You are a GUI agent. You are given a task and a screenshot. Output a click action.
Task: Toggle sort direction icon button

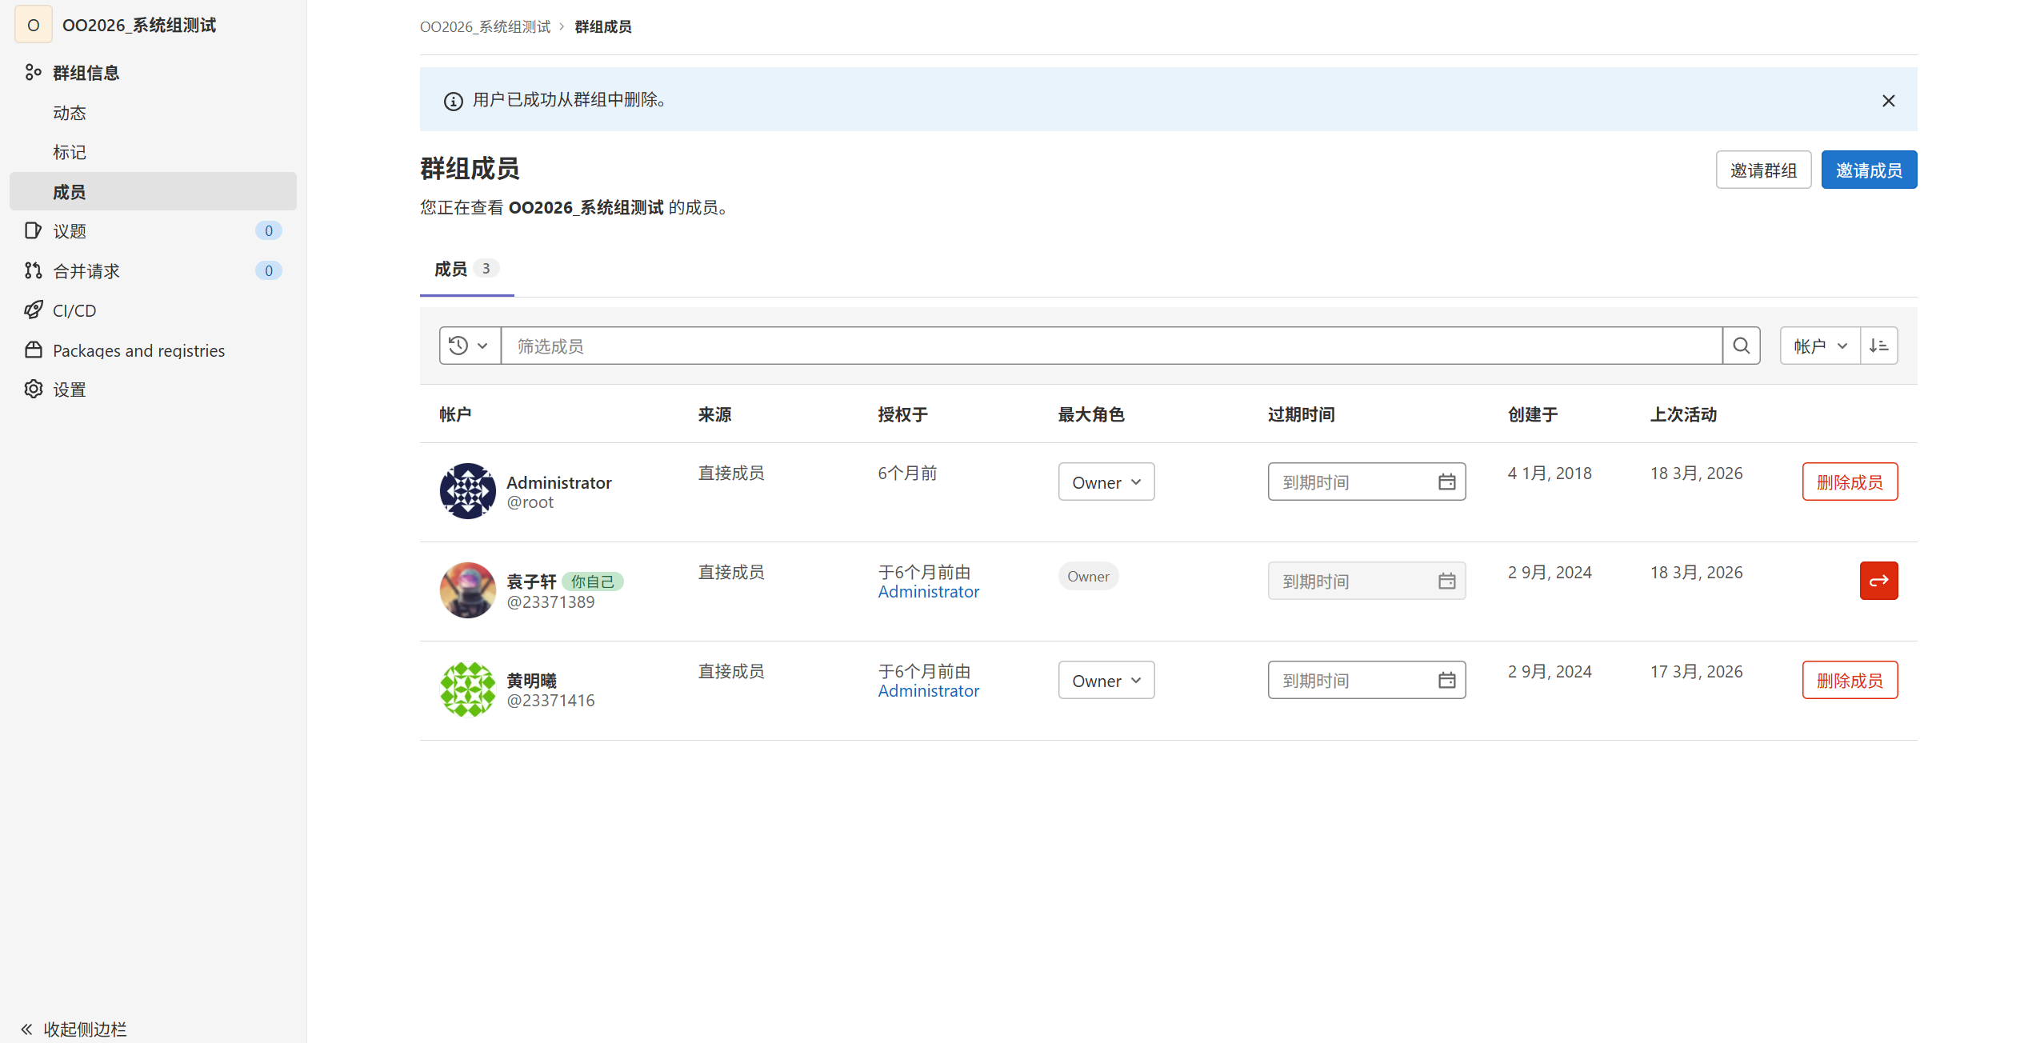tap(1878, 346)
